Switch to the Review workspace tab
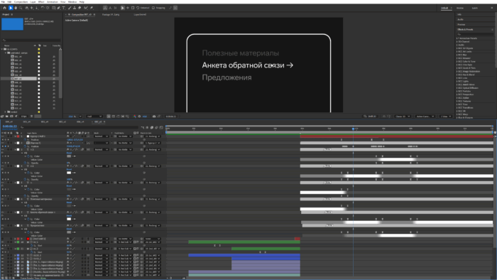Image resolution: width=497 pixels, height=280 pixels. 460,8
